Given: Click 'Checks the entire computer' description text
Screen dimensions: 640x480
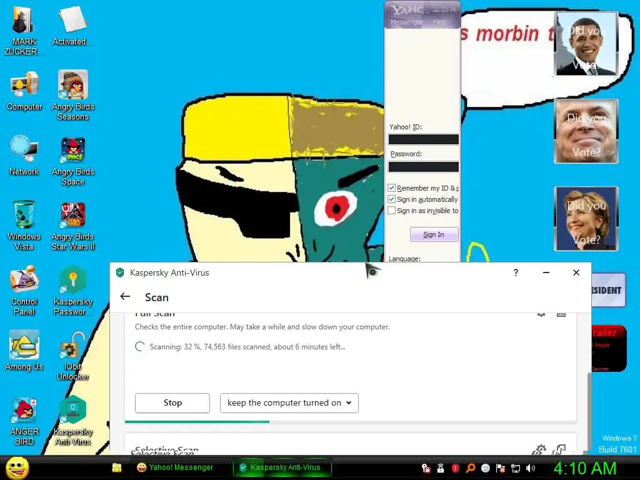Looking at the screenshot, I should pyautogui.click(x=262, y=327).
